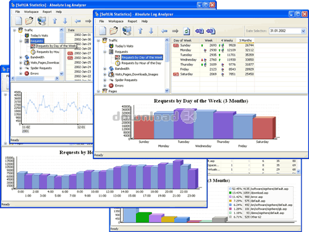Click the tree panel scrollbar down arrow
The width and height of the screenshot is (309, 232).
167,90
